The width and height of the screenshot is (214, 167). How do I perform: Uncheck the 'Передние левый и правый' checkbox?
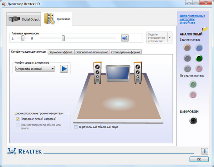pyautogui.click(x=17, y=119)
